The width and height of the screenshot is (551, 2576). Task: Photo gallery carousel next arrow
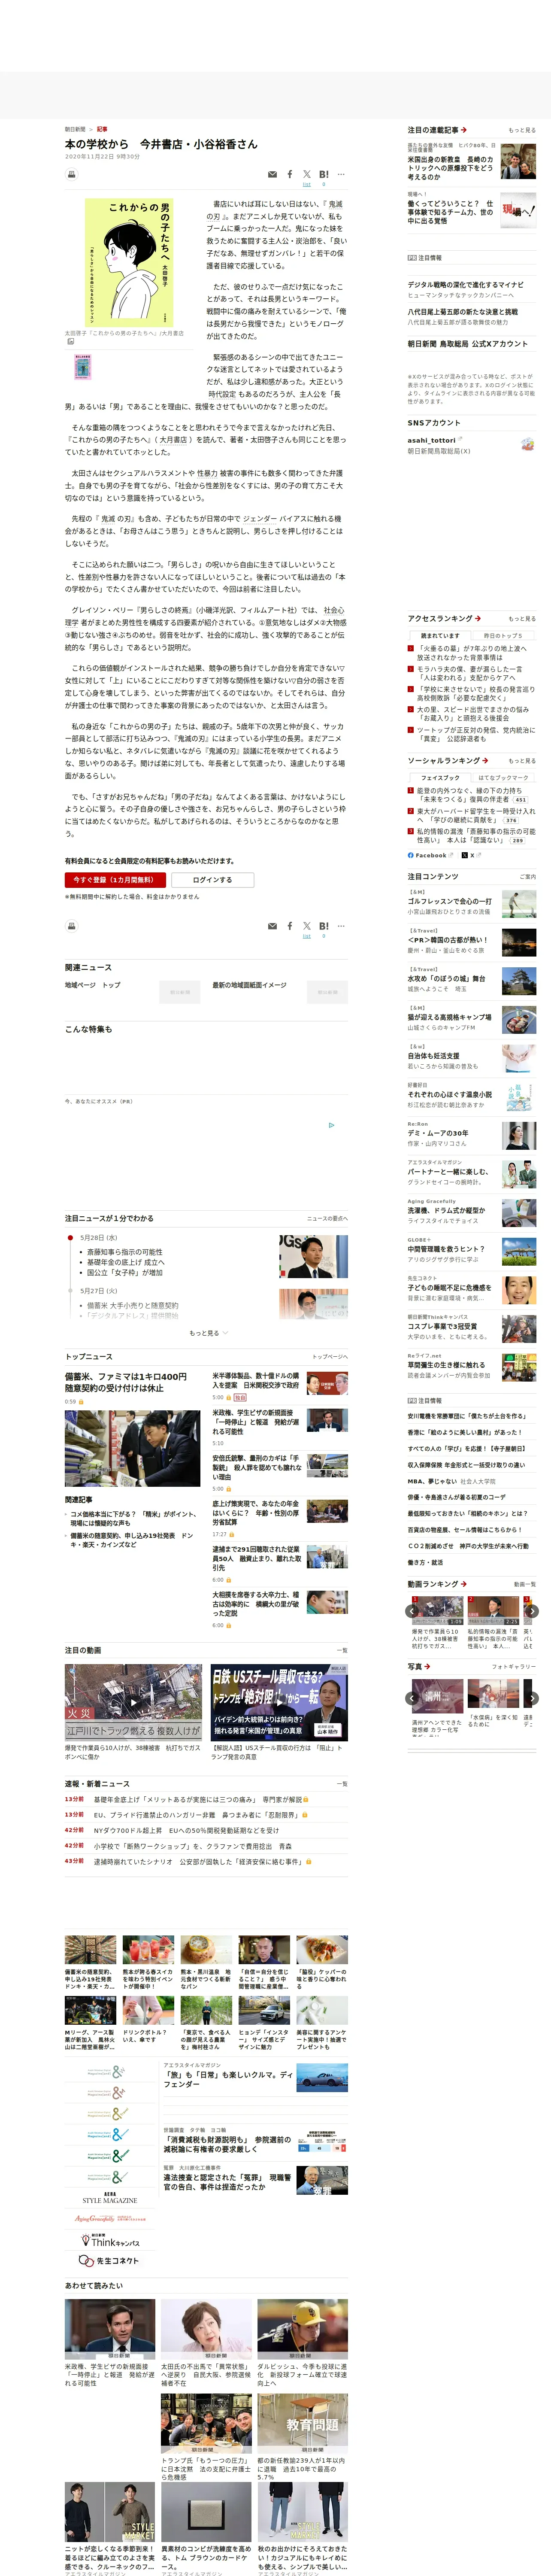coord(532,1698)
